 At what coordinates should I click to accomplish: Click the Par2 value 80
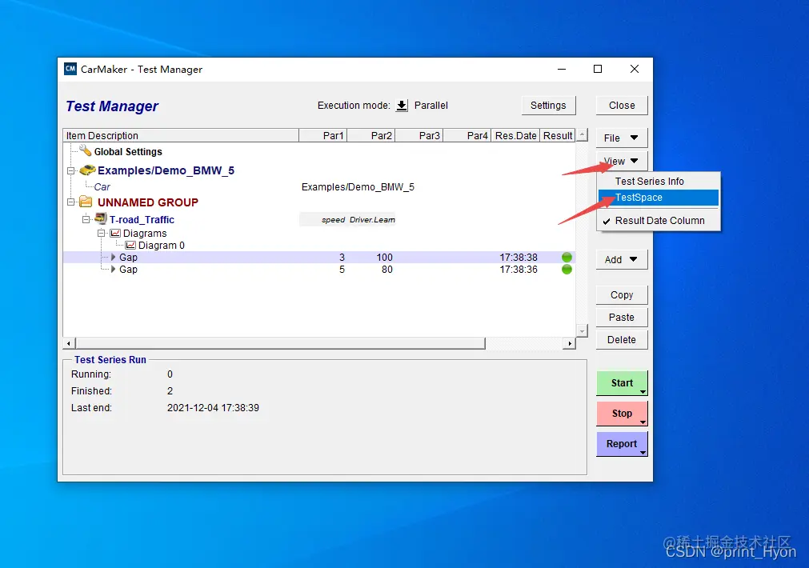(x=387, y=270)
